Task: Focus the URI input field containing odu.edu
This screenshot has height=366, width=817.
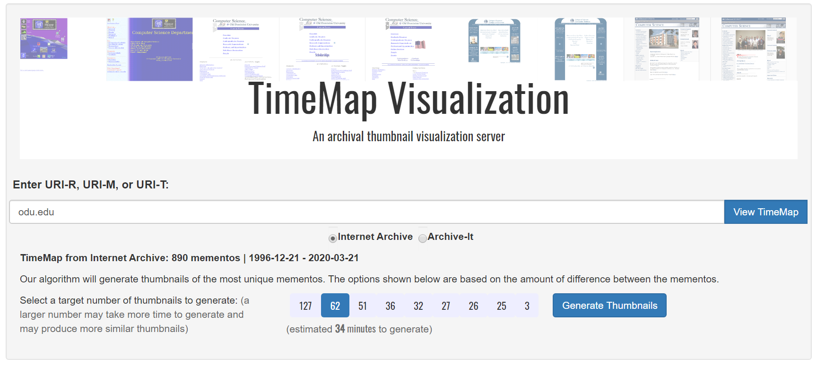Action: coord(367,212)
